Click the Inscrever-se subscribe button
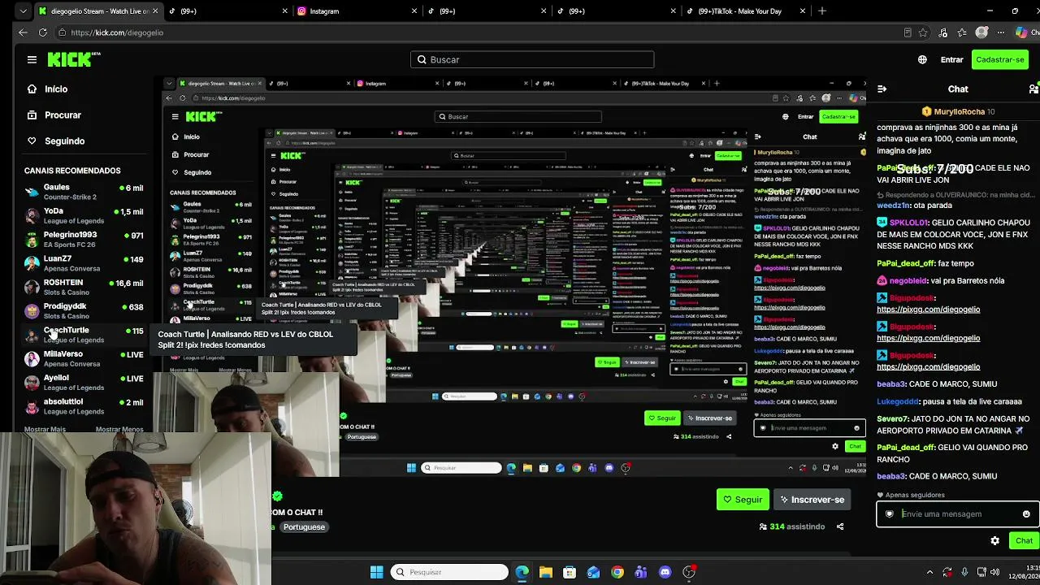This screenshot has width=1040, height=585. 812,500
